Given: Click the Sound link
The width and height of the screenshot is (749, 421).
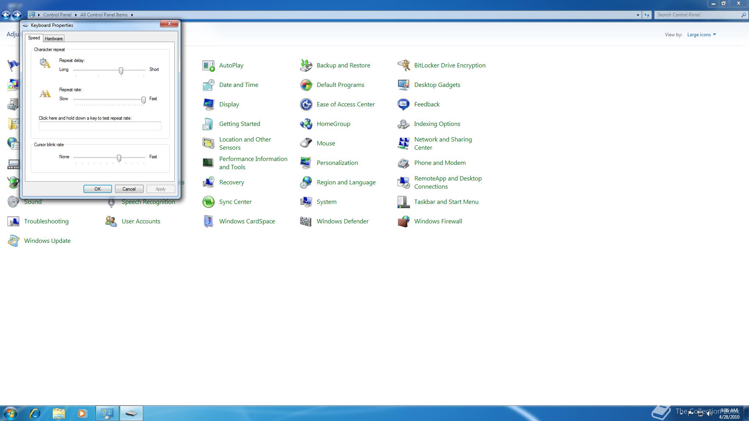Looking at the screenshot, I should point(33,202).
